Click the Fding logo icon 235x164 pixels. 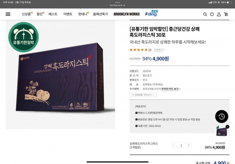151,14
